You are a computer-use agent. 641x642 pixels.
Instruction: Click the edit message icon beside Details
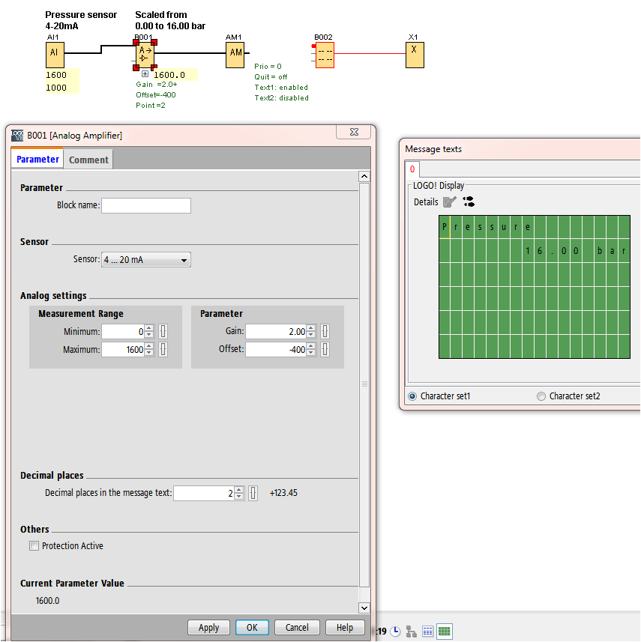click(x=449, y=202)
